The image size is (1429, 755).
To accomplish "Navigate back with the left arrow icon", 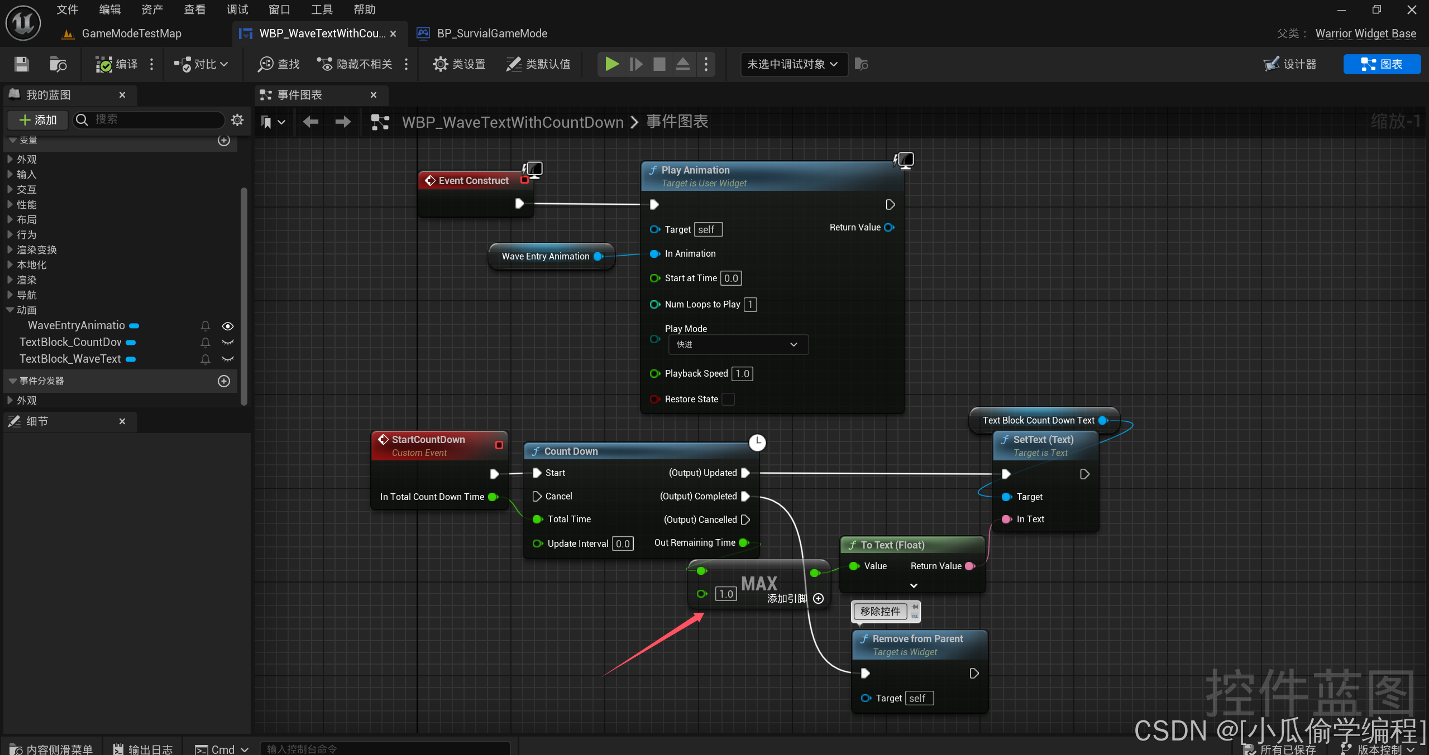I will click(x=310, y=122).
